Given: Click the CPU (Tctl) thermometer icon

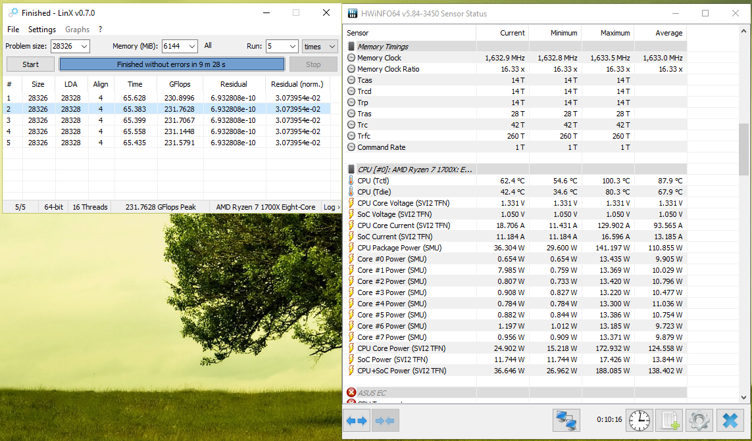Looking at the screenshot, I should tap(351, 181).
